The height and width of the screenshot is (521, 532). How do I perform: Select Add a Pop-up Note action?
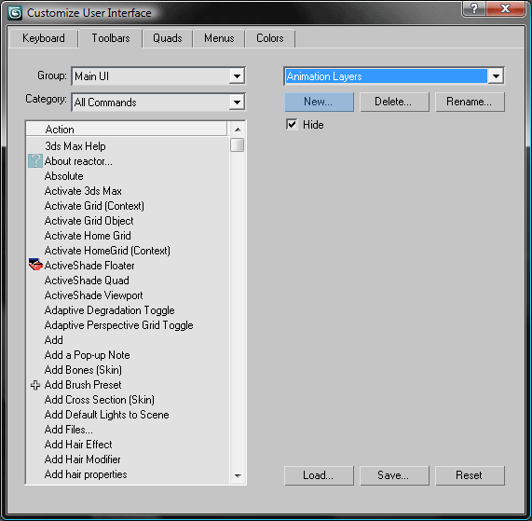coord(88,355)
